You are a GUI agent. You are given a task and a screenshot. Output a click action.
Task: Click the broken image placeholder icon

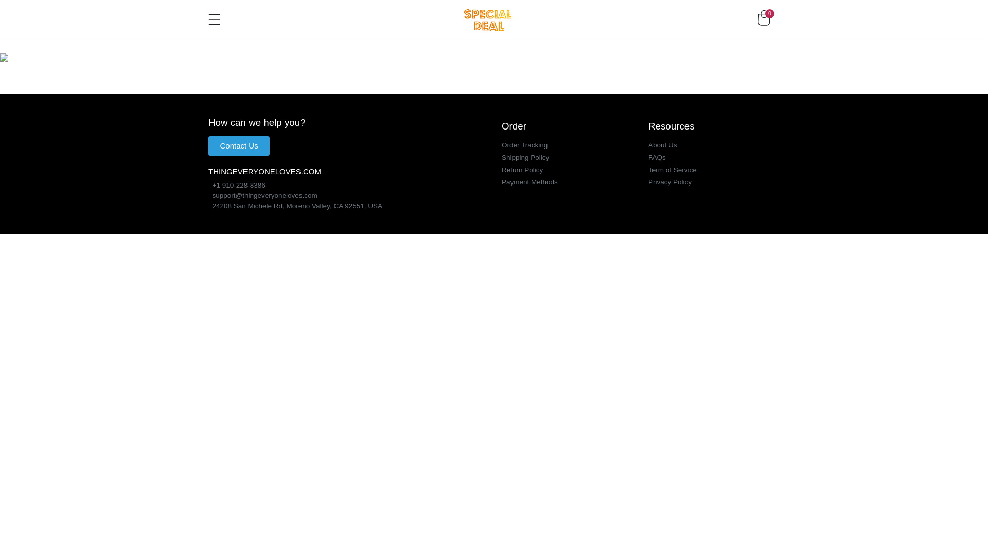click(4, 58)
